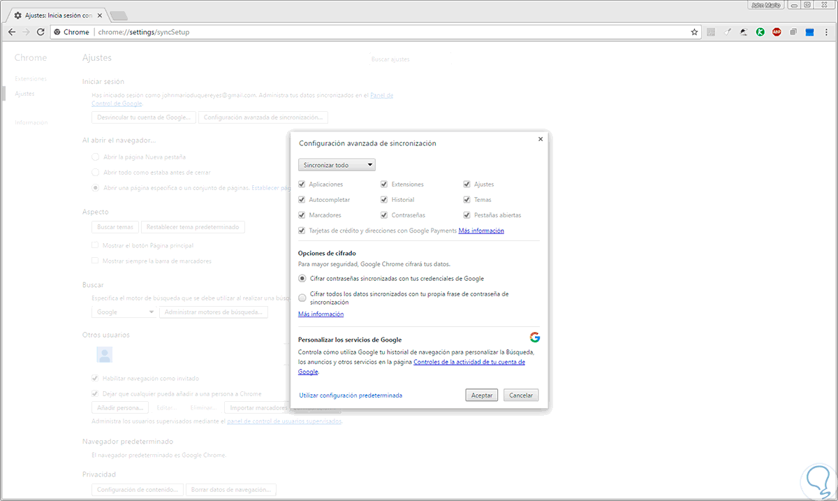
Task: Toggle the Aplicaciones checkbox
Action: coord(302,184)
